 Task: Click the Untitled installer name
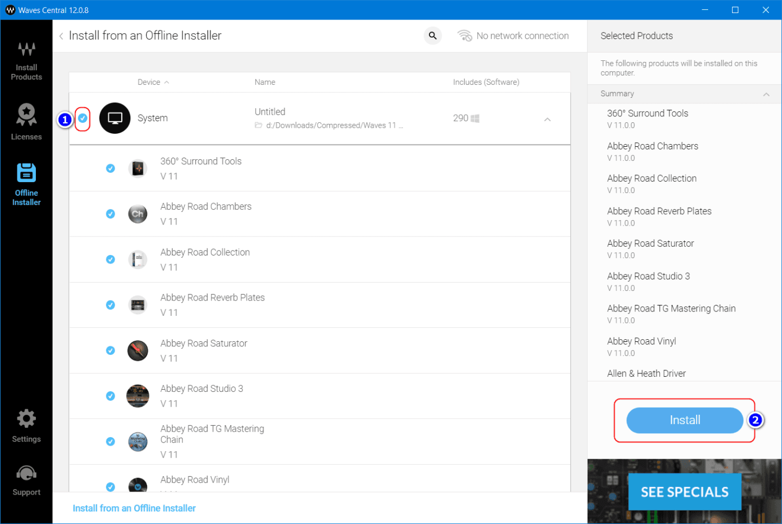pyautogui.click(x=270, y=111)
